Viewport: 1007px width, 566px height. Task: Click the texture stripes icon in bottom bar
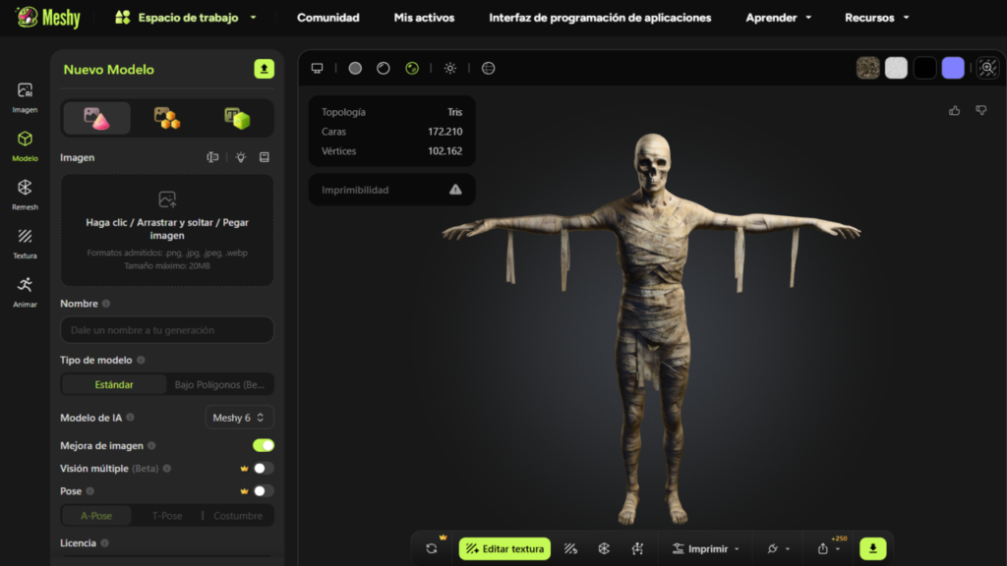point(570,548)
